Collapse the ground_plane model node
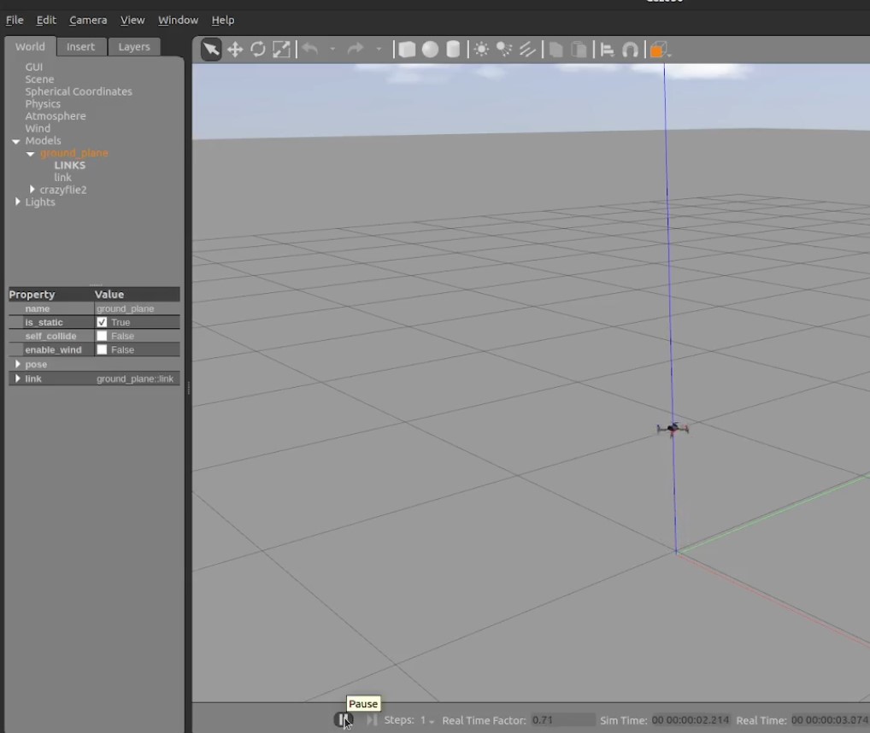870x733 pixels. click(x=31, y=154)
